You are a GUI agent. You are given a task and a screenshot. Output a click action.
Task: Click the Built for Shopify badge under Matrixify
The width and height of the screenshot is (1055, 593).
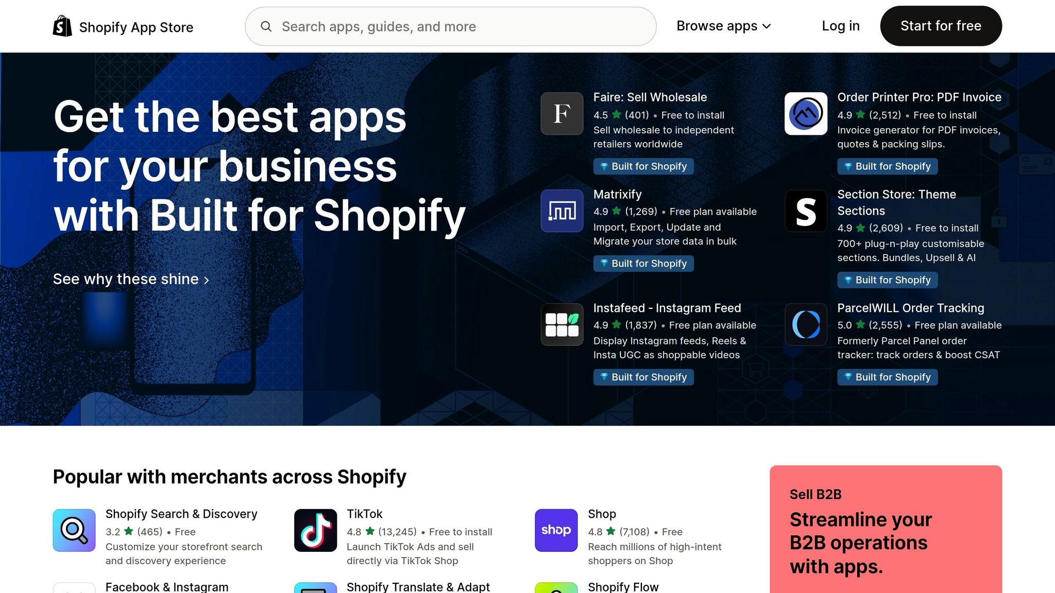click(x=643, y=264)
